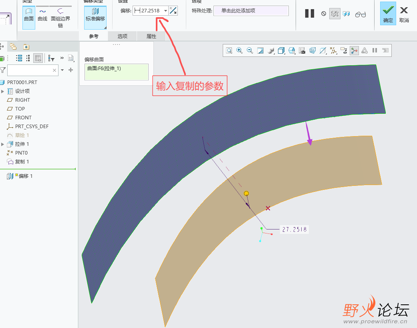Click the graphics toolbar pause icon

pos(375,50)
